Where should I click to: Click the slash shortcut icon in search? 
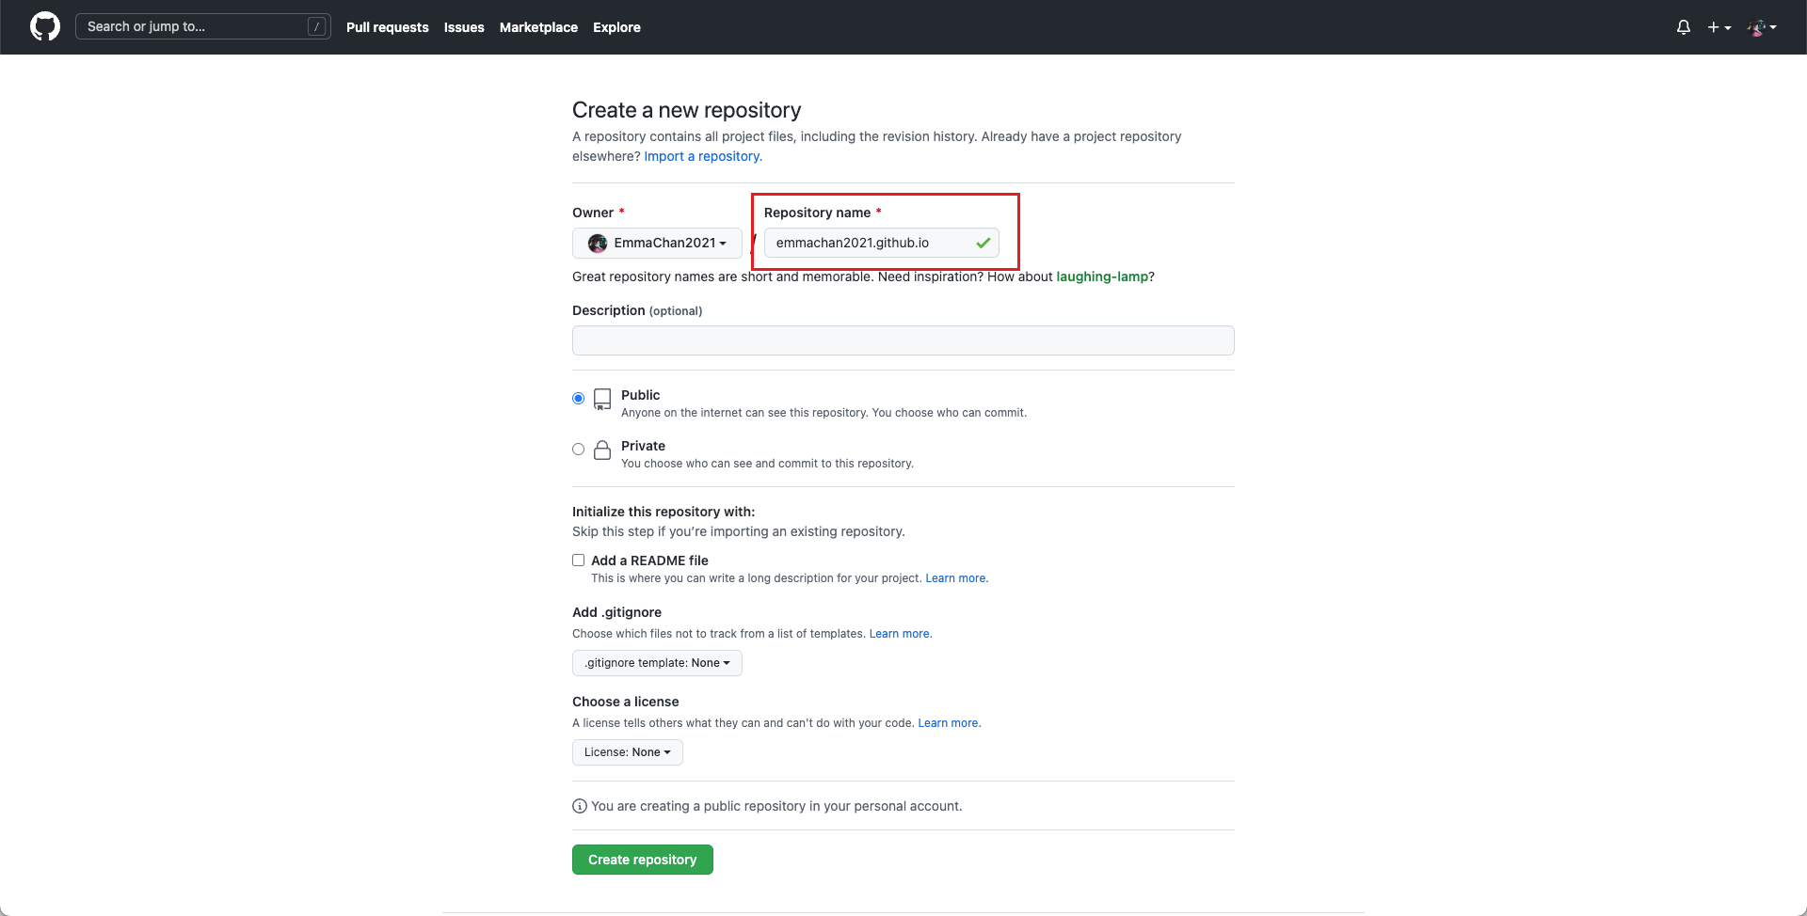click(317, 26)
